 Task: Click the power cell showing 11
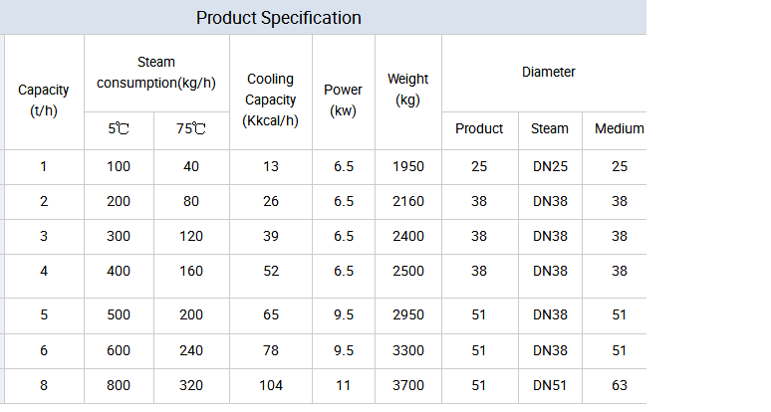(344, 385)
